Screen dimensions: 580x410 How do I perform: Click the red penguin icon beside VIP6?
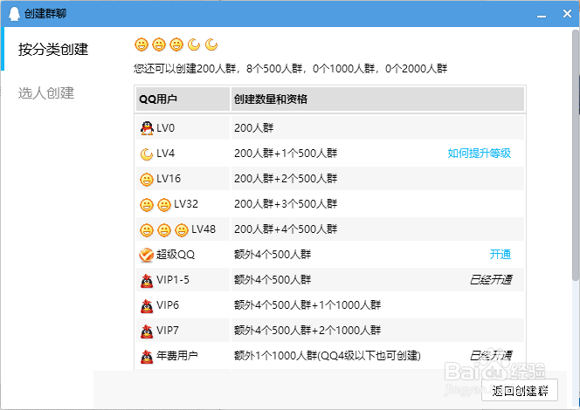(147, 306)
